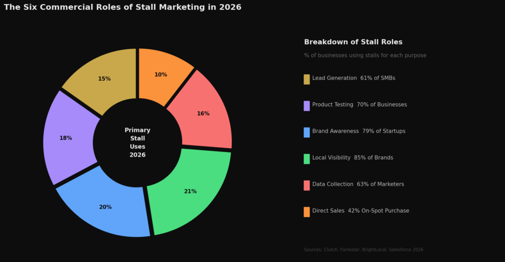Click the Product Testing purple legend swatch
Viewport: 505px width, 262px height.
click(307, 106)
